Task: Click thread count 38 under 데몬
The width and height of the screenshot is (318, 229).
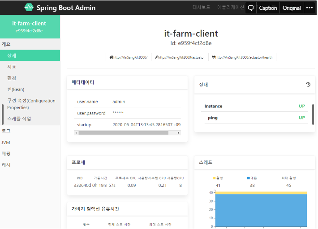Action: (x=252, y=186)
